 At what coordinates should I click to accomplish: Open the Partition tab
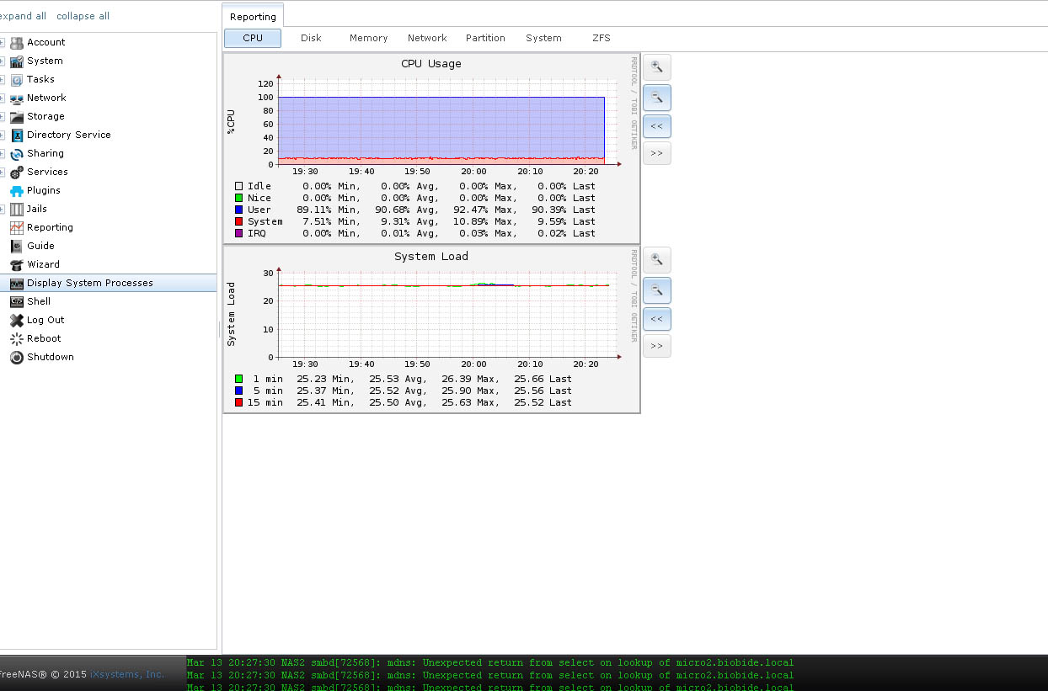click(x=485, y=38)
